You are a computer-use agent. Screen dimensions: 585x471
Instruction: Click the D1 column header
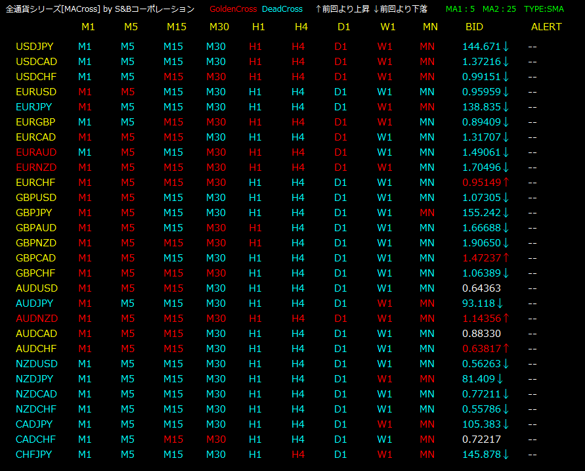343,27
